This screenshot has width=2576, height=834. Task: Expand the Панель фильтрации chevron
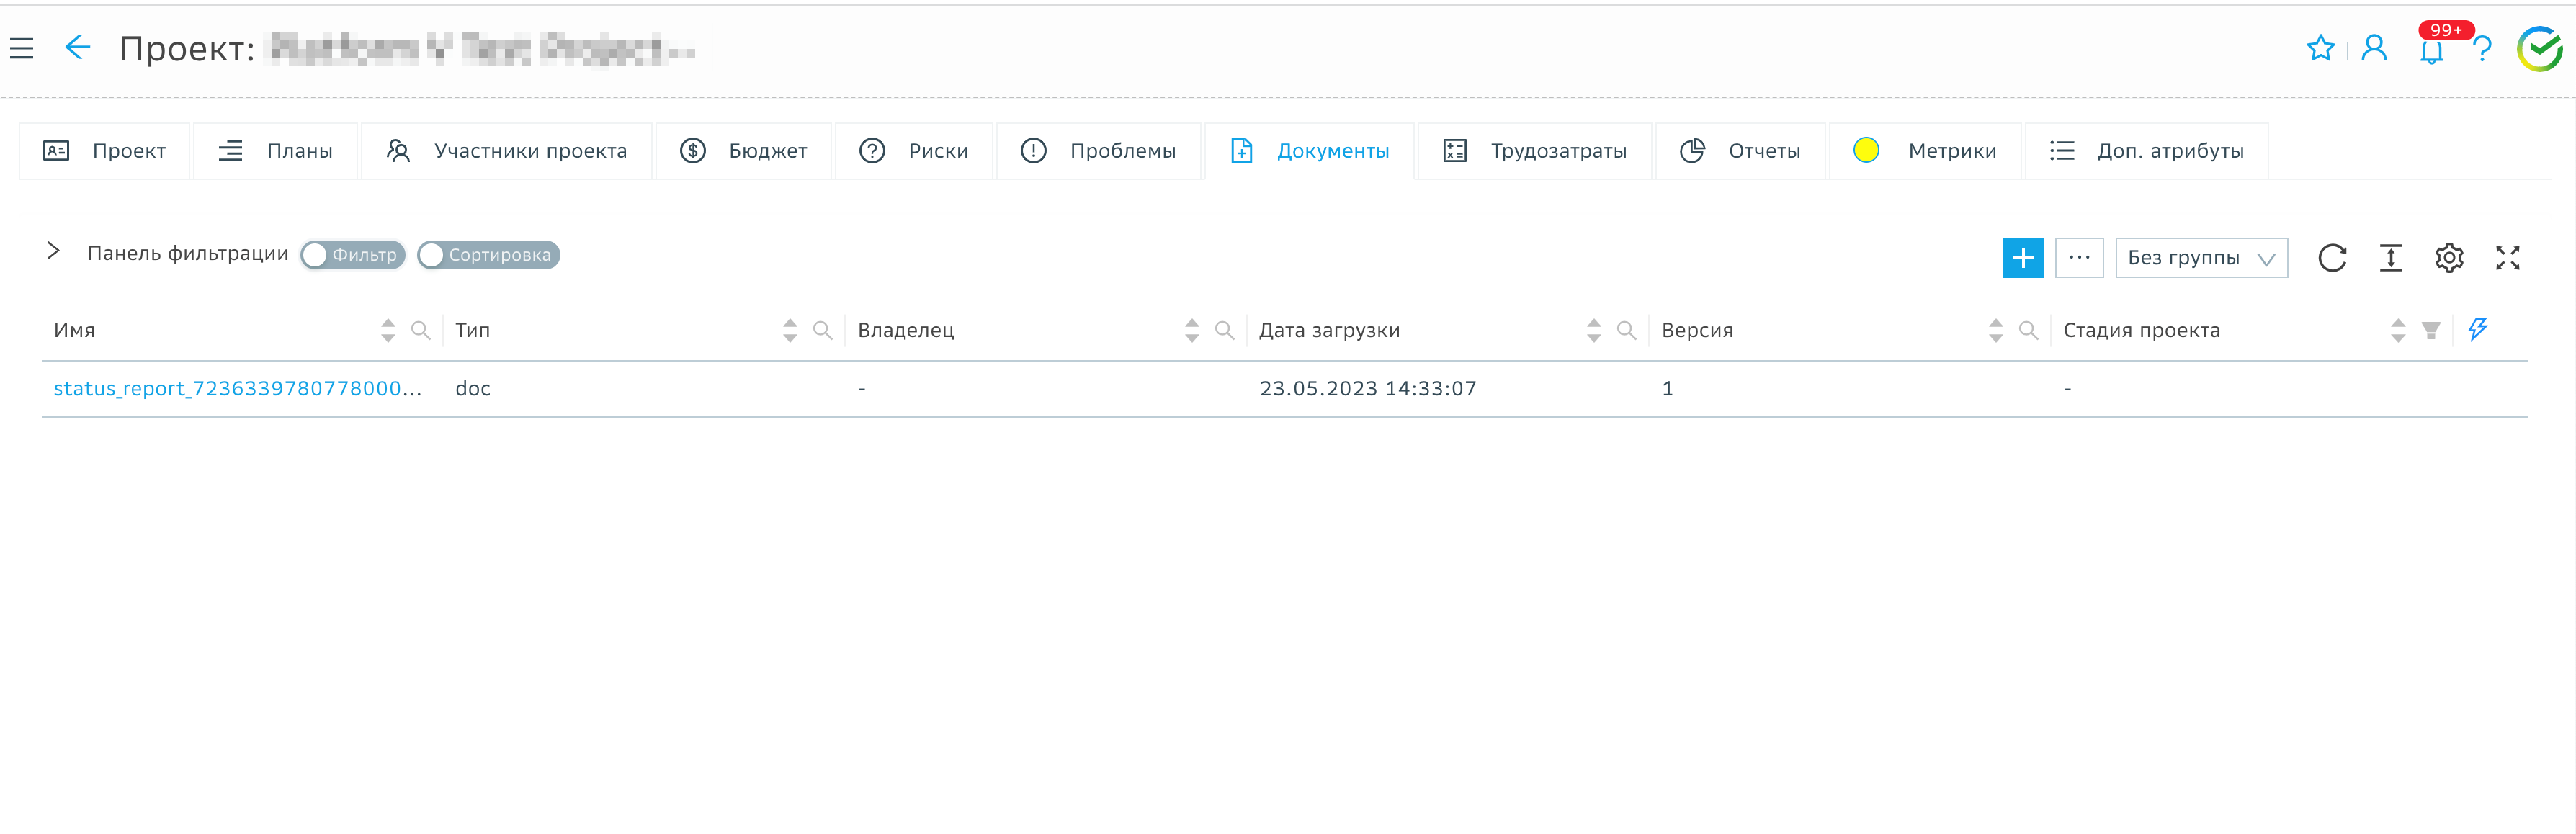pos(53,252)
